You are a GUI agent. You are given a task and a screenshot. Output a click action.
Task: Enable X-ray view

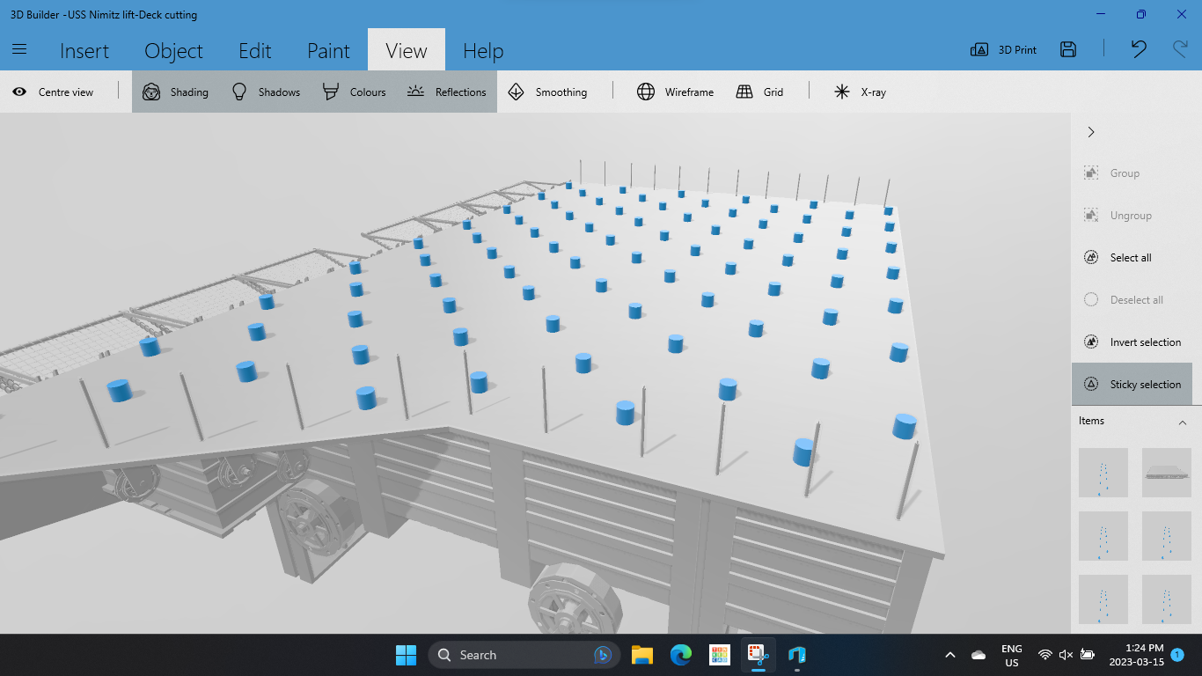(860, 92)
